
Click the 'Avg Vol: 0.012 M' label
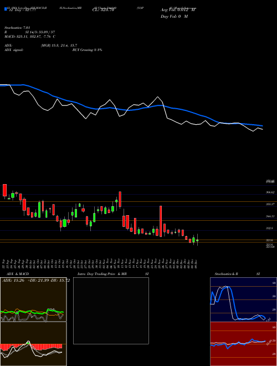click(x=178, y=10)
